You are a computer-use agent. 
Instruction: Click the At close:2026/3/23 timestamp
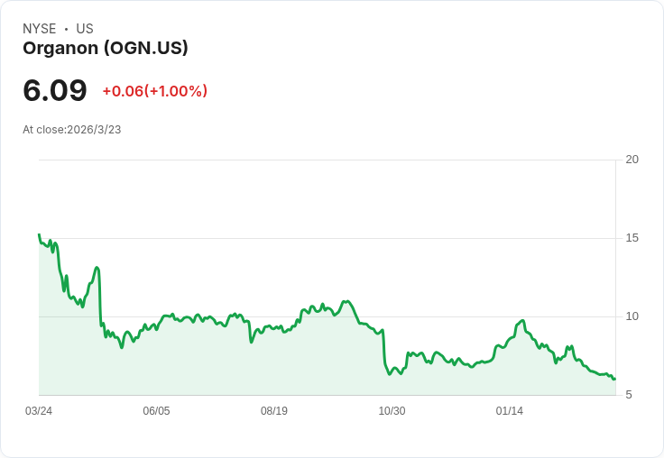(72, 130)
